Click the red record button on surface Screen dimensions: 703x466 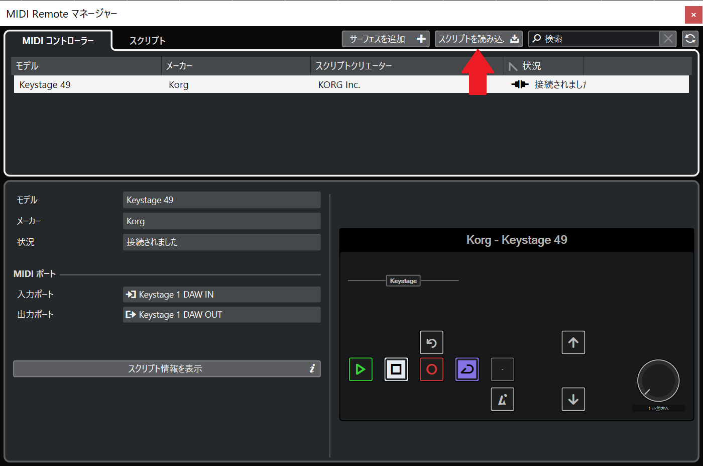pos(432,369)
